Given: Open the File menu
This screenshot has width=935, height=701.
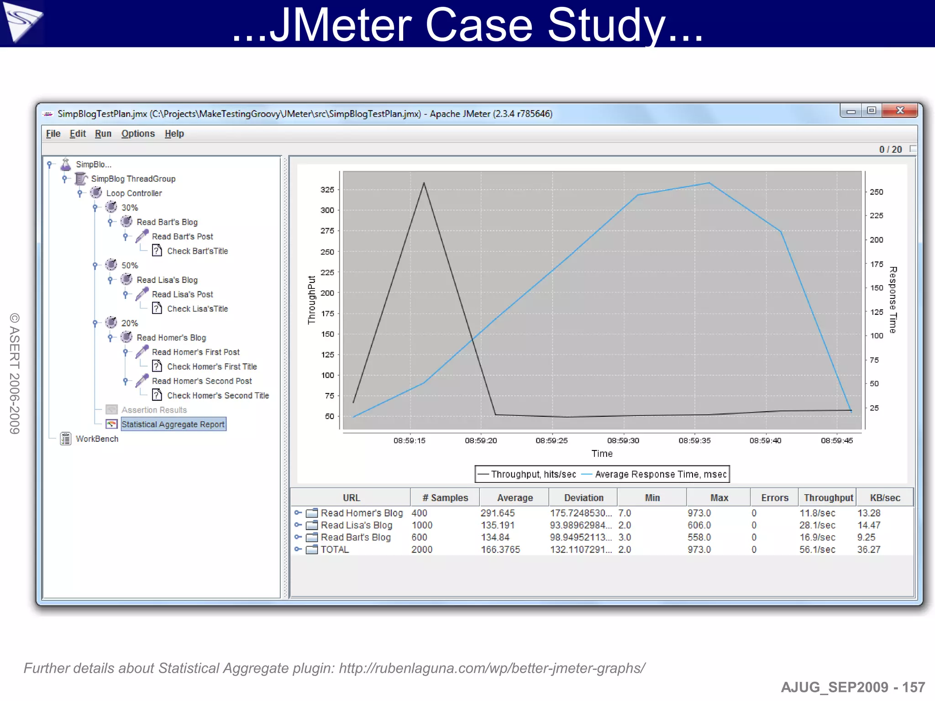Looking at the screenshot, I should click(53, 134).
